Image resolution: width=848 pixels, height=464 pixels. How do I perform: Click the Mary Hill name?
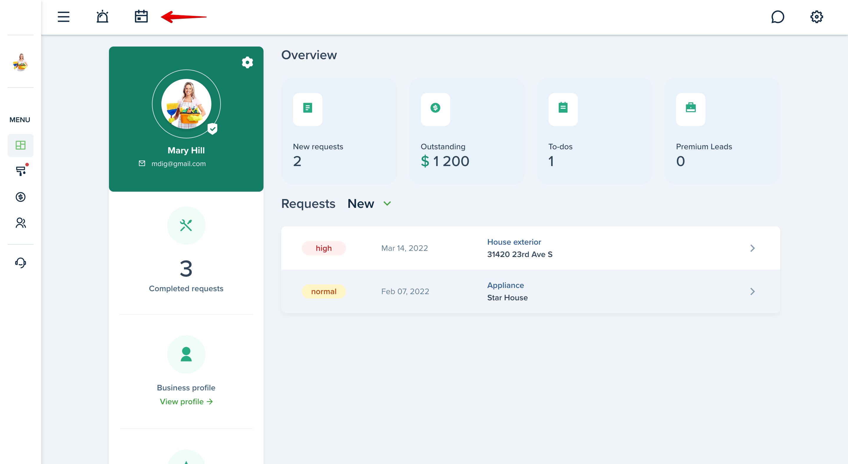(186, 150)
